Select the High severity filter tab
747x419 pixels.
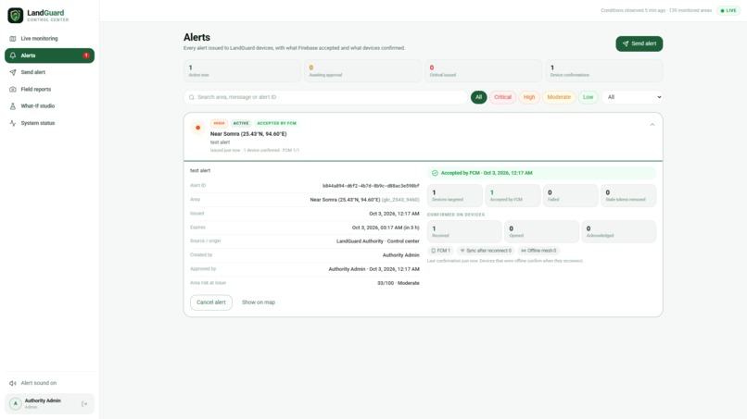tap(529, 97)
